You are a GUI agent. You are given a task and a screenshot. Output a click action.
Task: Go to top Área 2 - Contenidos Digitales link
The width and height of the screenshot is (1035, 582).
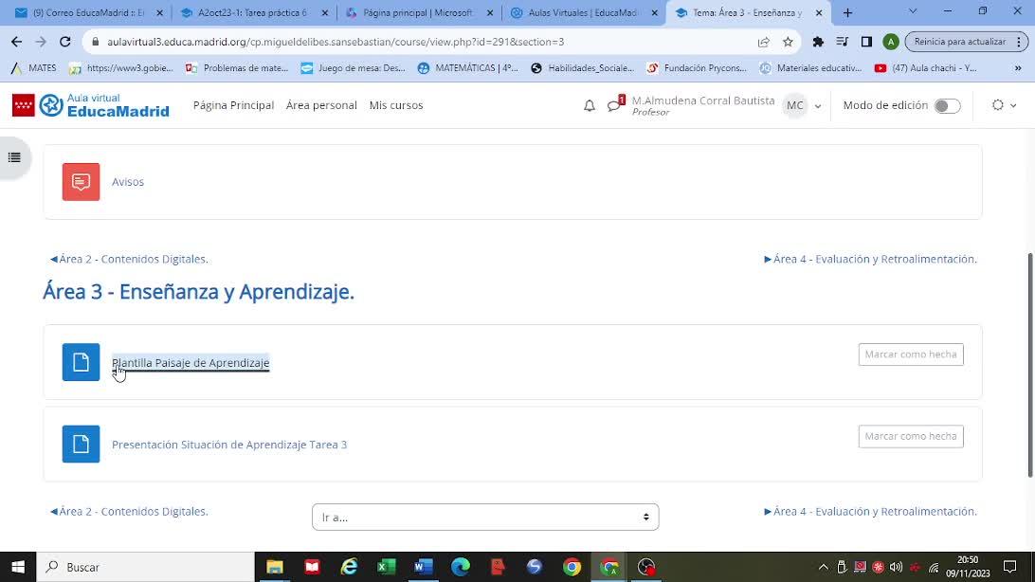point(129,260)
